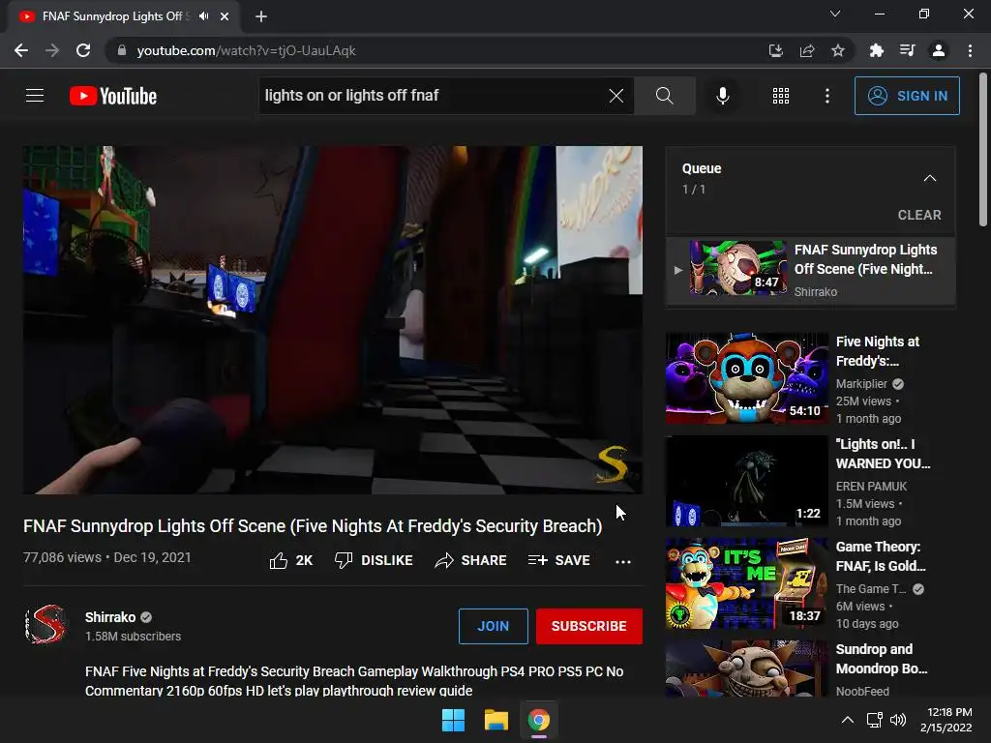
Task: Reload the page
Action: [x=83, y=50]
